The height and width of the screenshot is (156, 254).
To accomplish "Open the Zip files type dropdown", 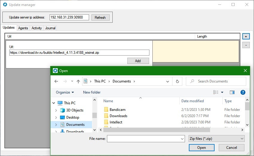I will coord(216,139).
